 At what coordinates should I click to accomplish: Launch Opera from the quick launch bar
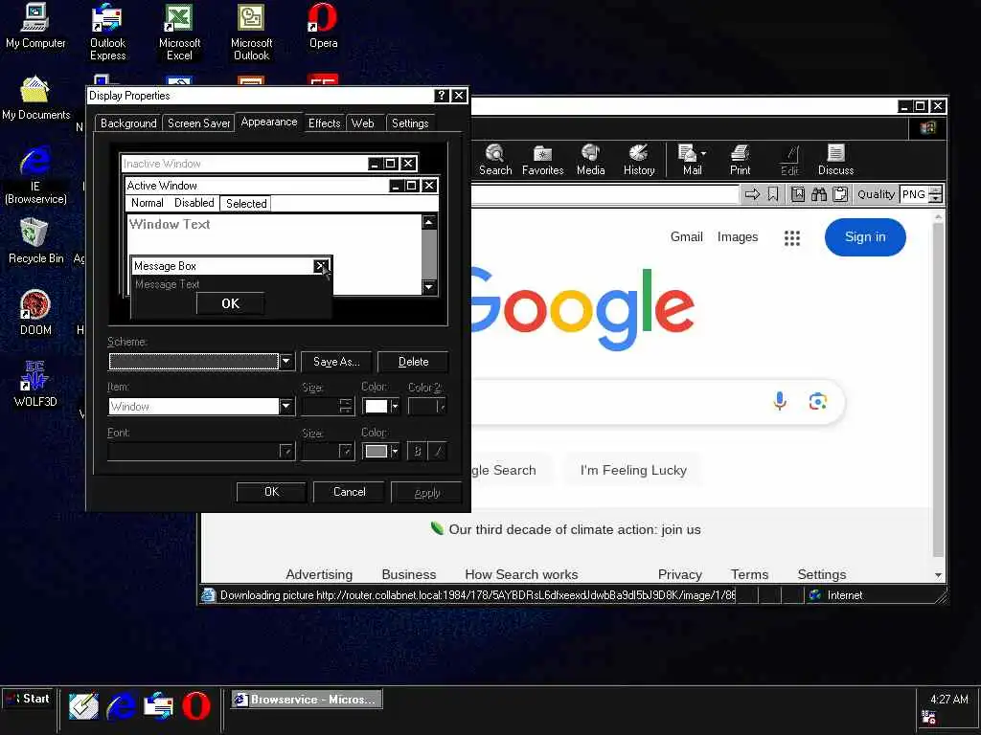coord(195,706)
